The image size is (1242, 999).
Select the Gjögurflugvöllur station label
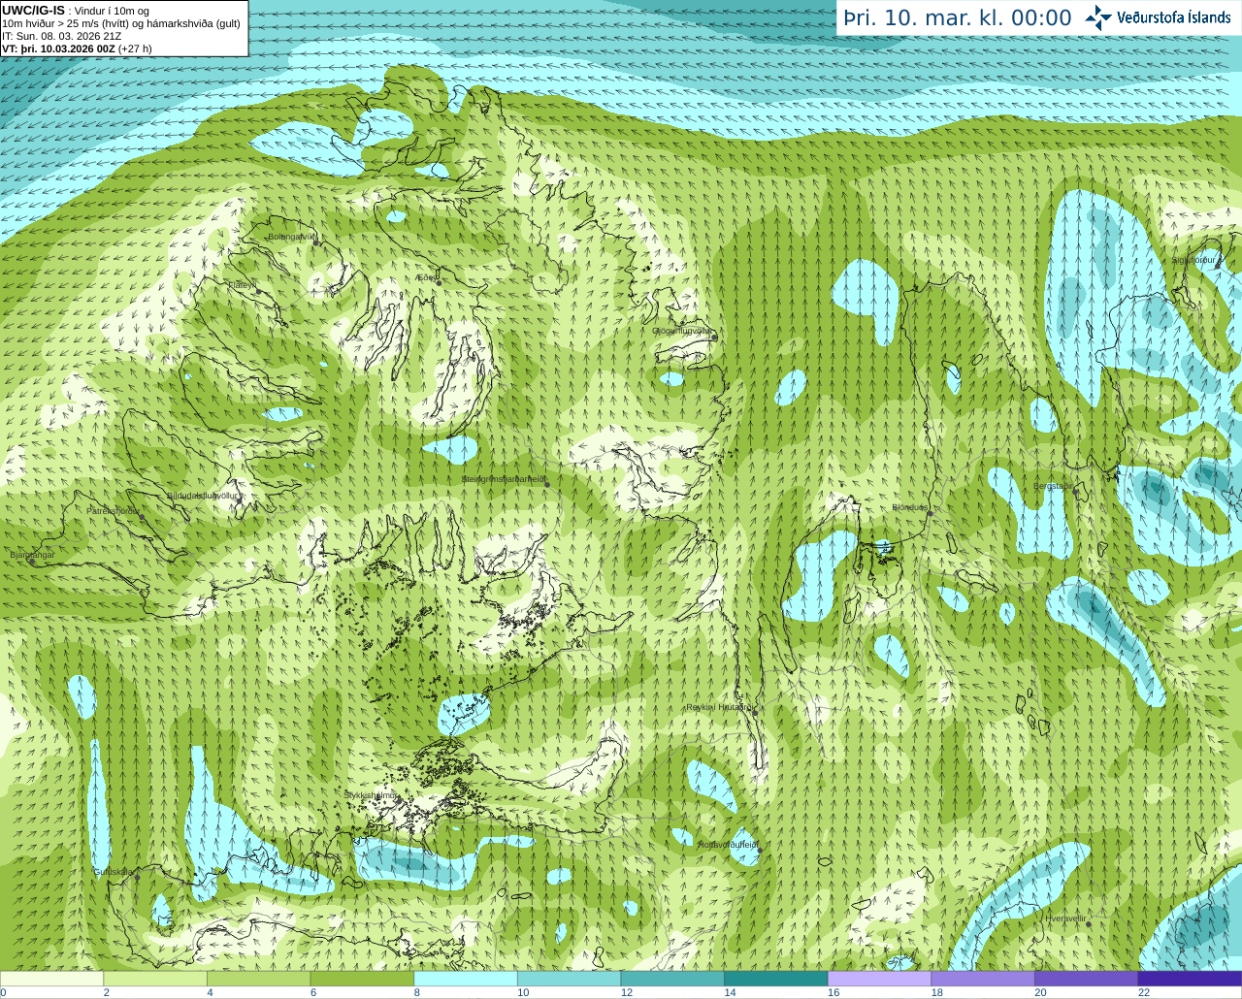pyautogui.click(x=682, y=331)
